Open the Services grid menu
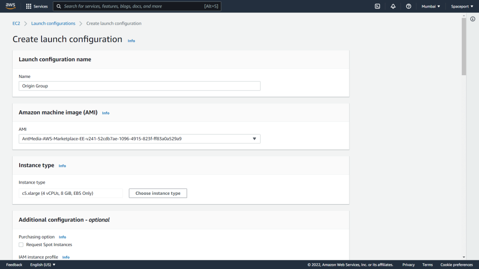The height and width of the screenshot is (269, 479). 36,6
